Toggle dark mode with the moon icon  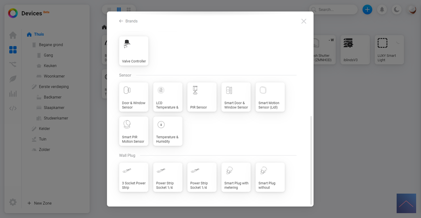point(396,10)
